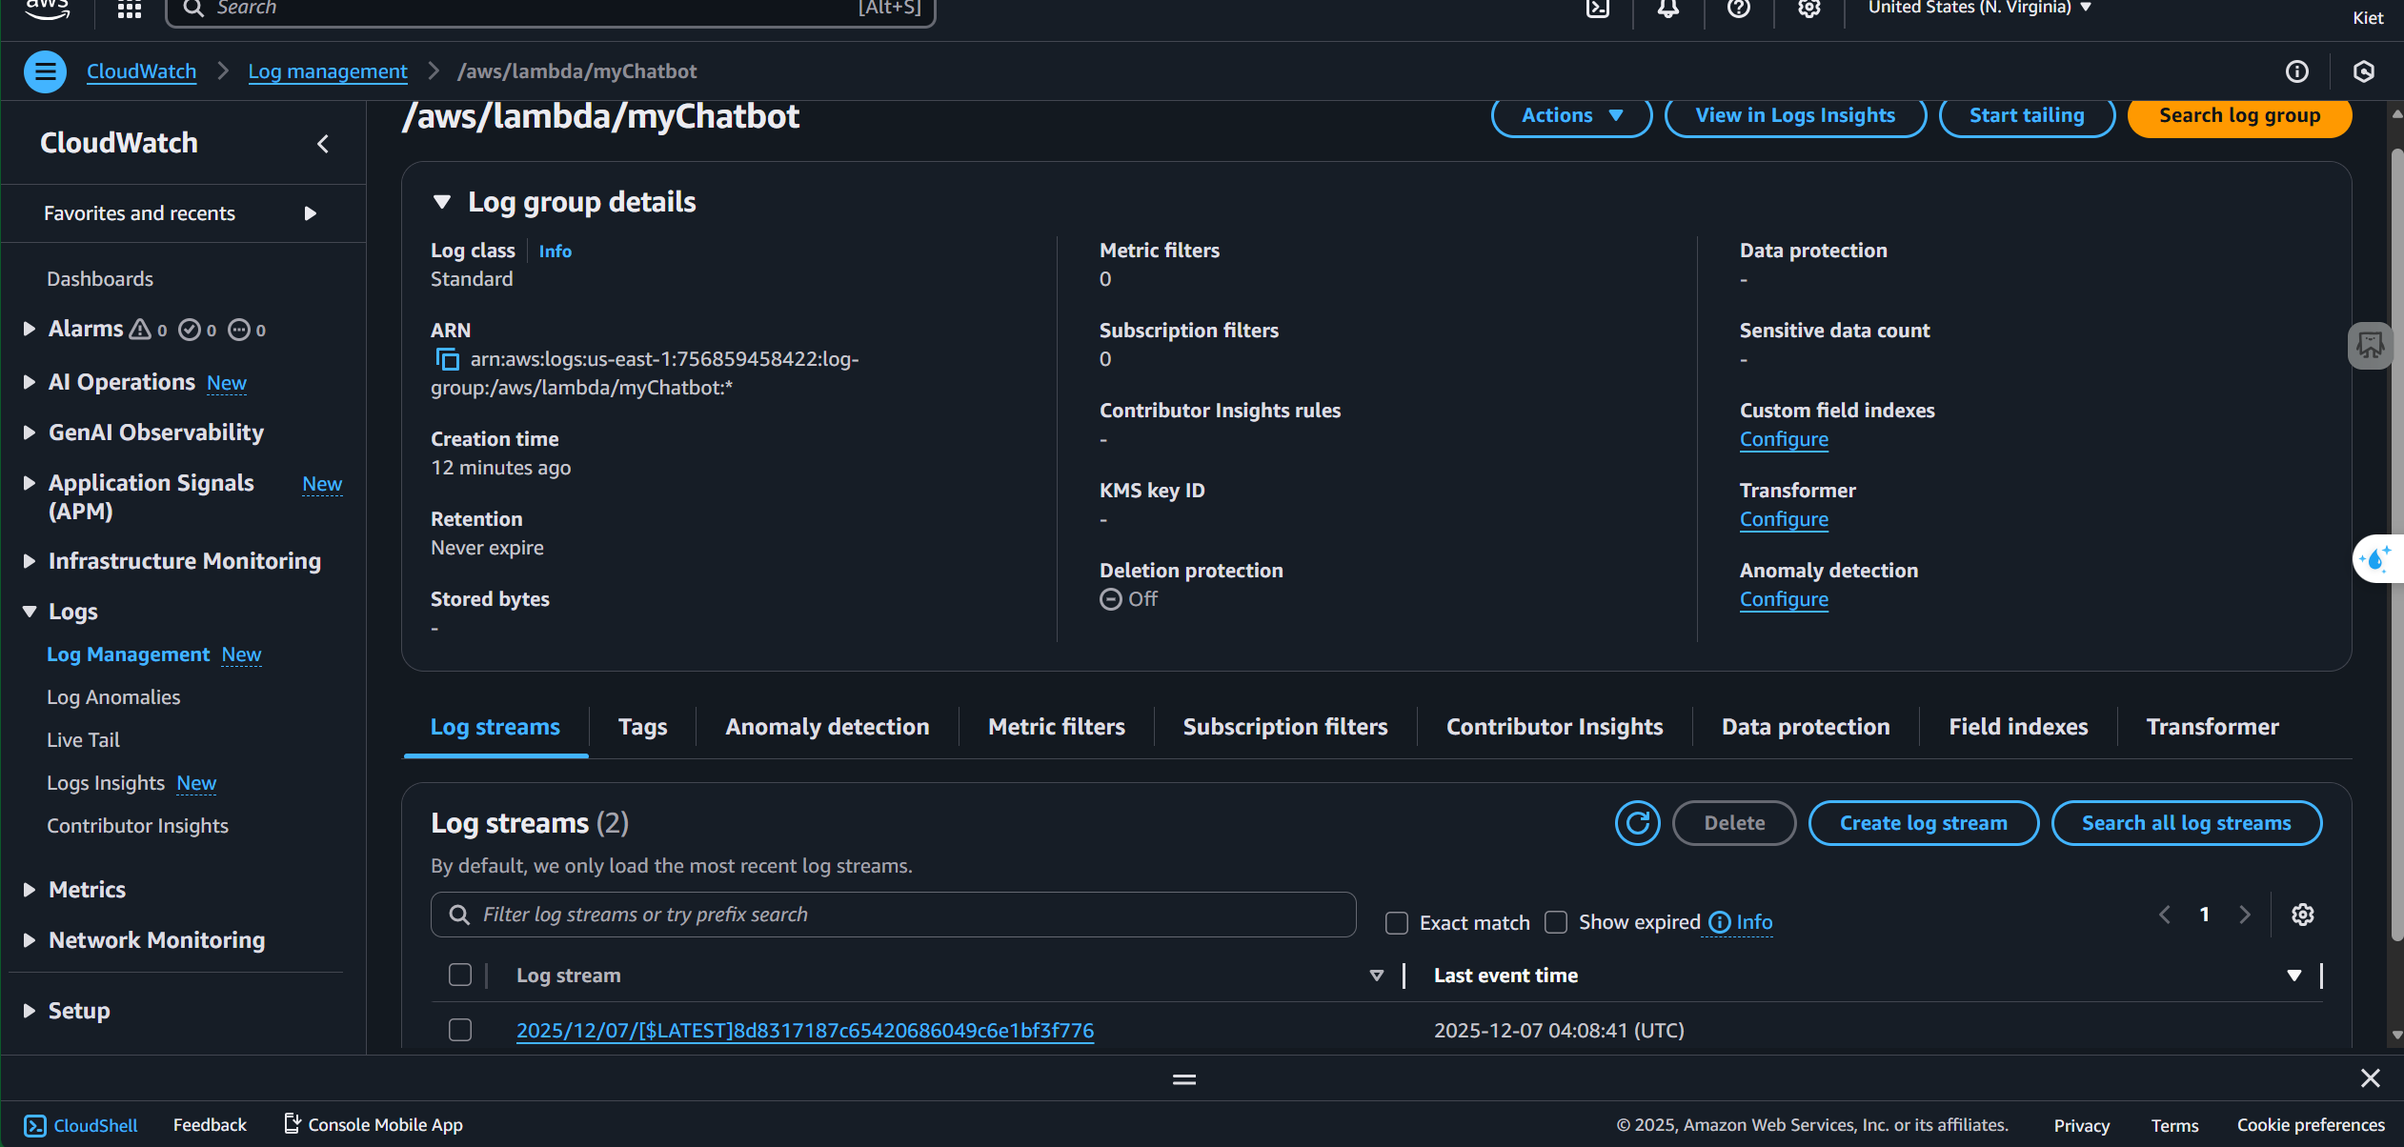The height and width of the screenshot is (1147, 2404).
Task: Collapse the Log group details section
Action: [x=441, y=202]
